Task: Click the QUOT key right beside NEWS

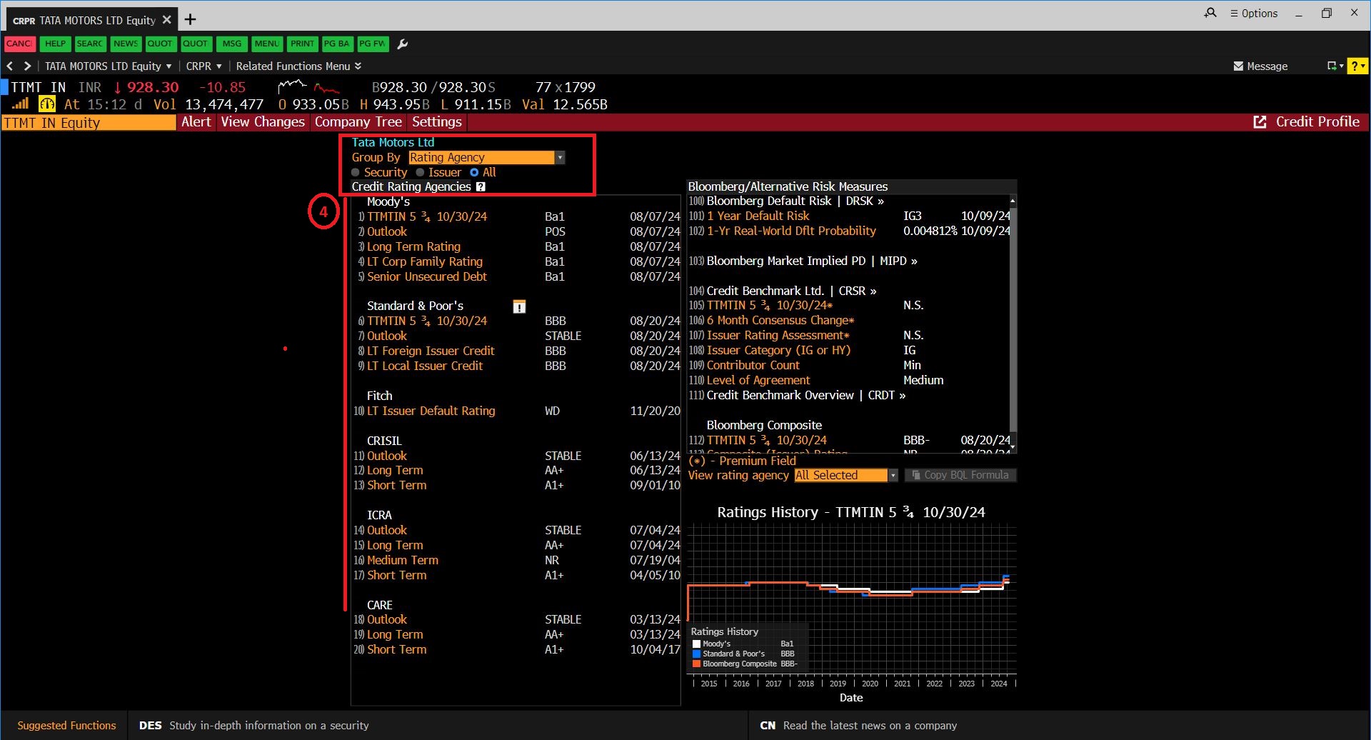Action: tap(160, 44)
